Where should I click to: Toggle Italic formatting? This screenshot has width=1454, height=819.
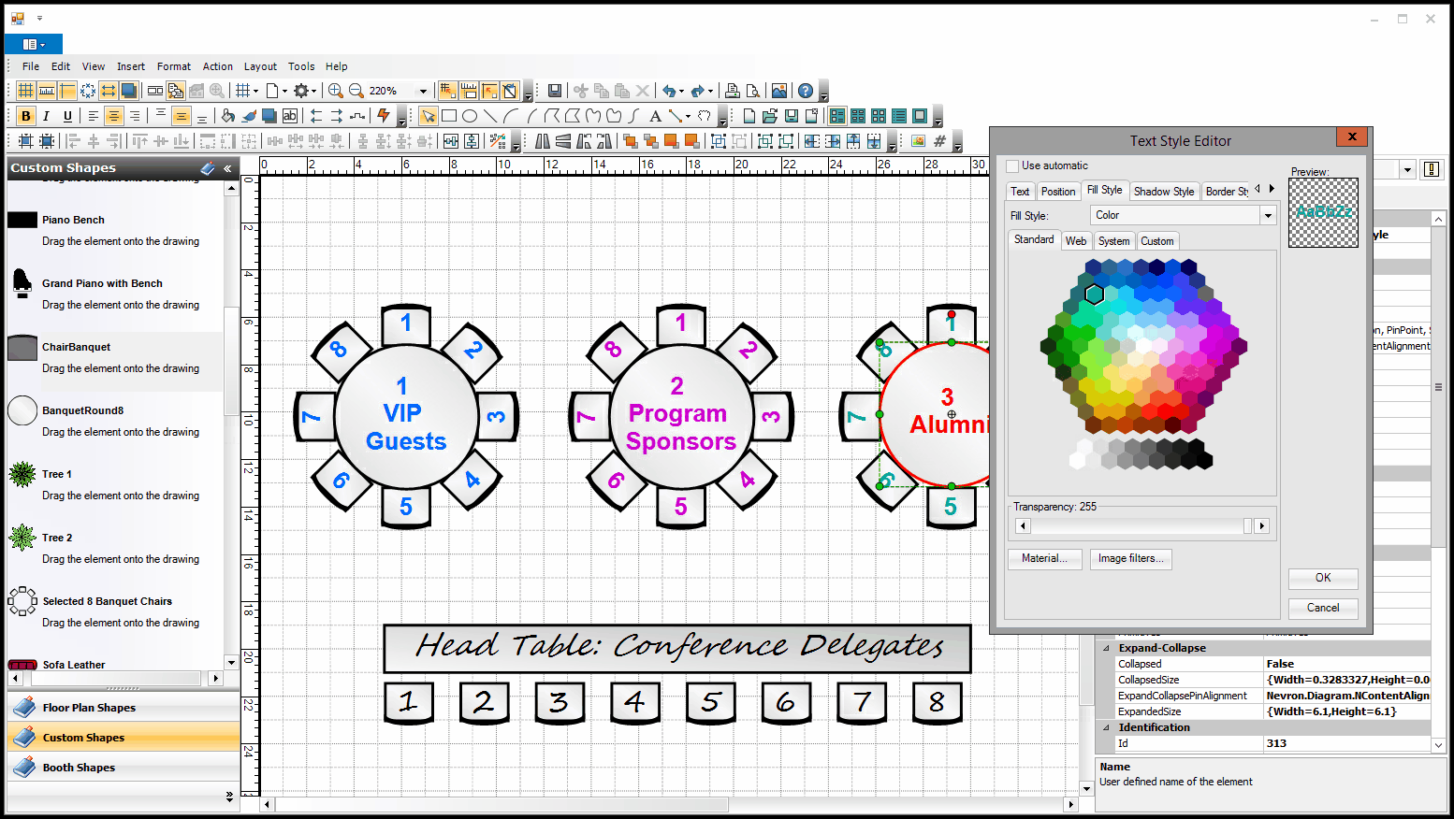(x=46, y=116)
